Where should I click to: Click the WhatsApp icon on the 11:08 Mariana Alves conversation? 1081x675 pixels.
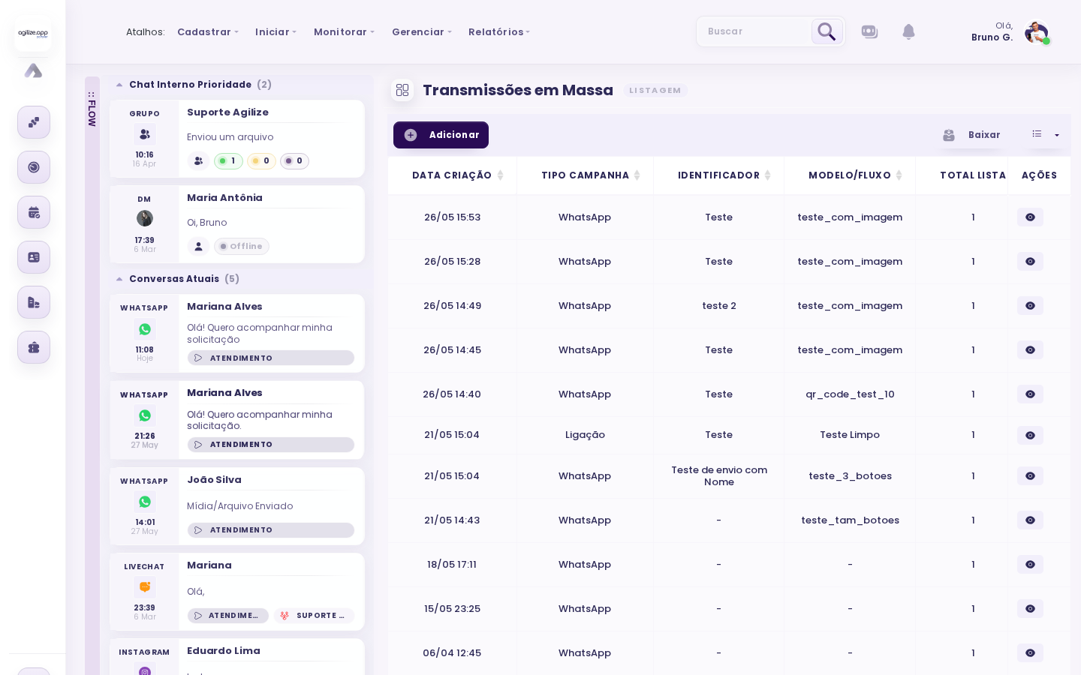pyautogui.click(x=145, y=329)
